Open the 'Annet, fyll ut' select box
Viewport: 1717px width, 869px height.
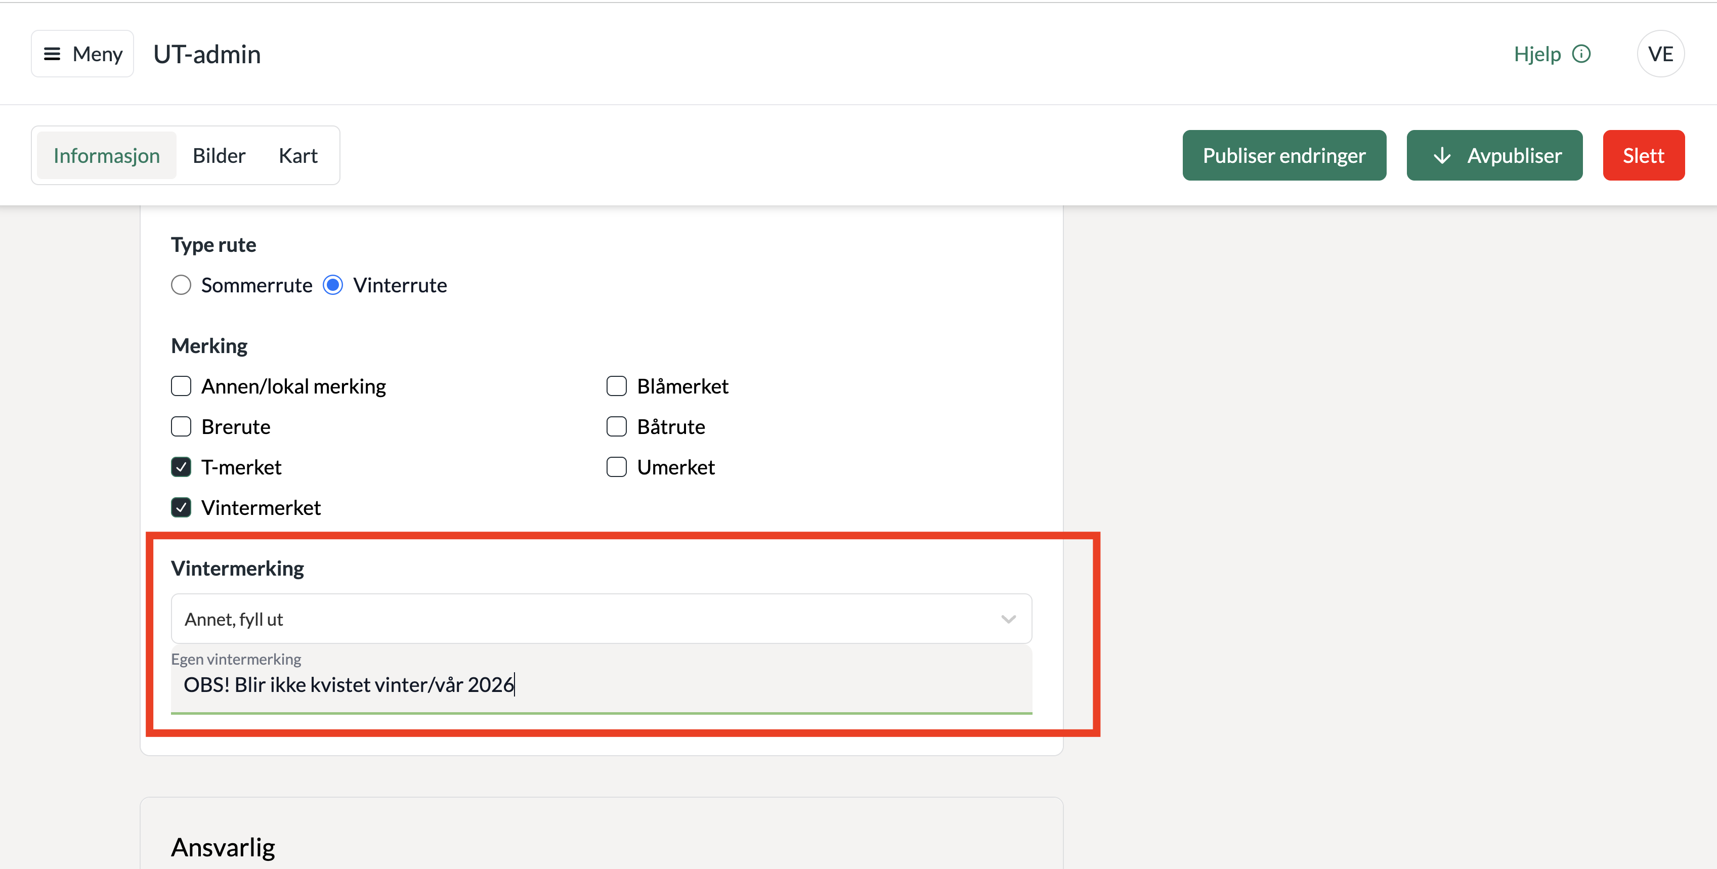[586, 619]
